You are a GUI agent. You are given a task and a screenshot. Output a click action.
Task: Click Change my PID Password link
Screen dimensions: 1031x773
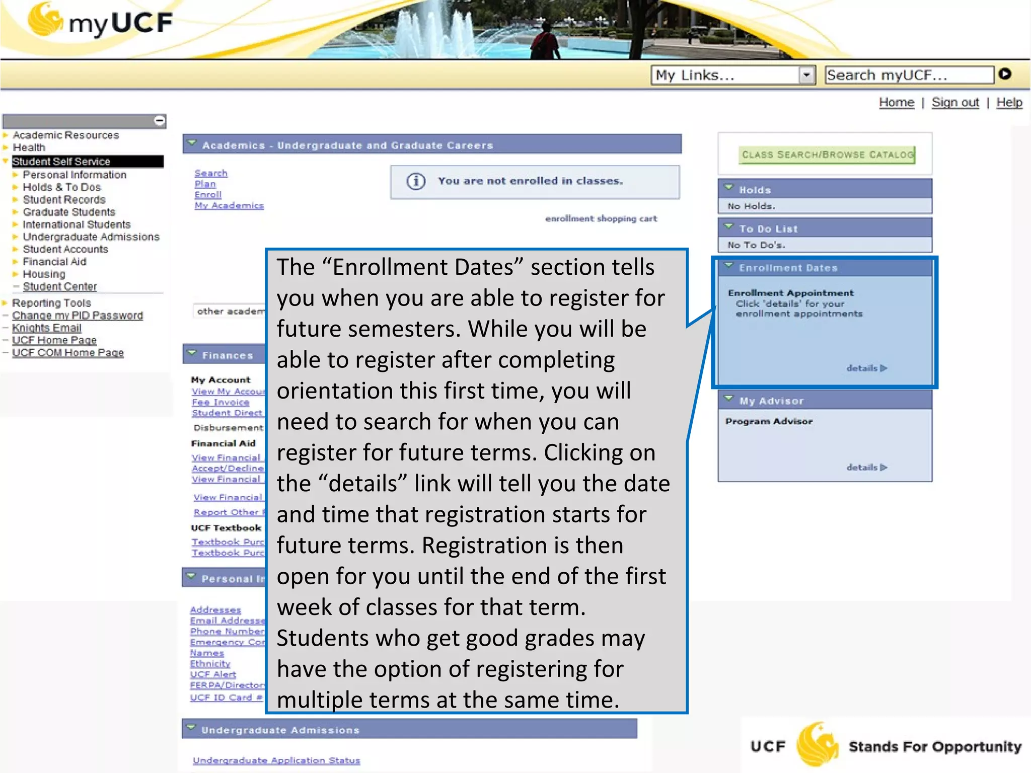[78, 316]
